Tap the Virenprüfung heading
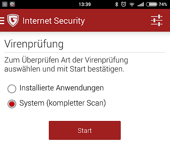The height and width of the screenshot is (157, 170). click(x=34, y=44)
